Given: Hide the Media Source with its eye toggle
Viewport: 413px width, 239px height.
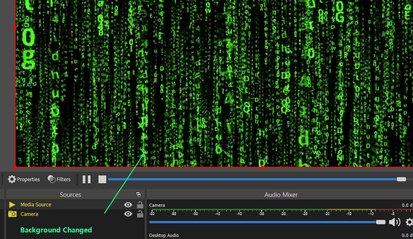Looking at the screenshot, I should coord(128,204).
